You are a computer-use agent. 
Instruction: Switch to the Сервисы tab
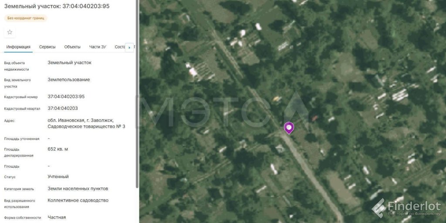pos(47,47)
